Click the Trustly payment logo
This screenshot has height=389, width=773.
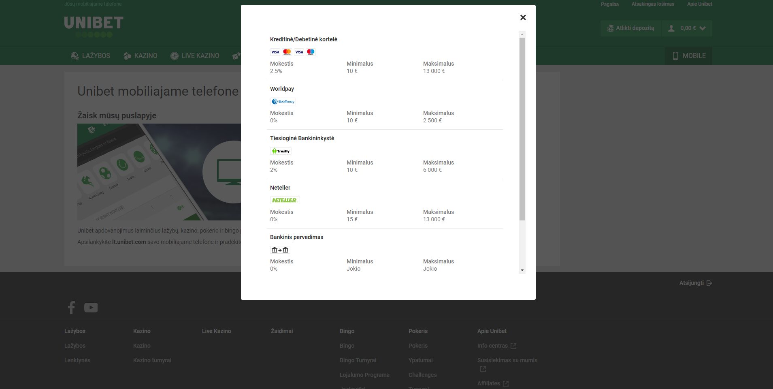click(x=281, y=151)
